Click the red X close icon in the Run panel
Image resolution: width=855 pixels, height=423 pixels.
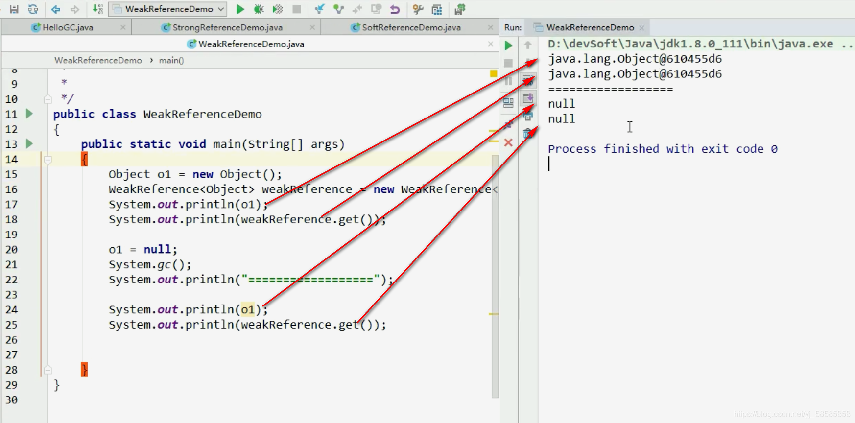coord(508,142)
